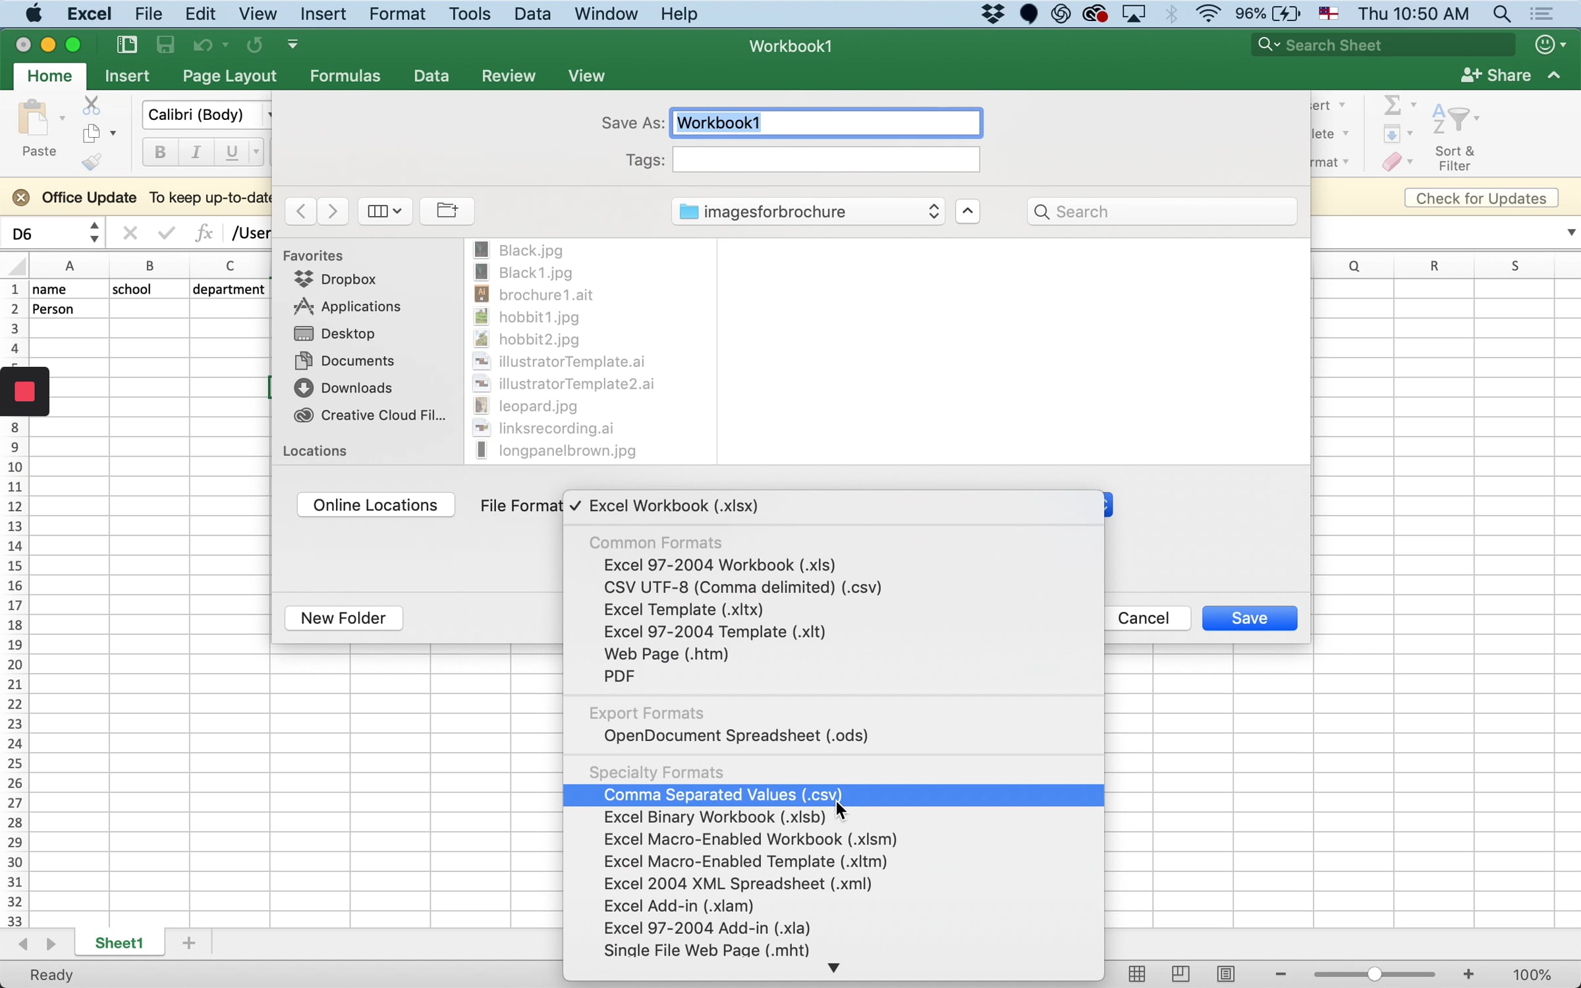1581x988 pixels.
Task: Expand Customize Quick Access Toolbar arrow
Action: click(293, 45)
